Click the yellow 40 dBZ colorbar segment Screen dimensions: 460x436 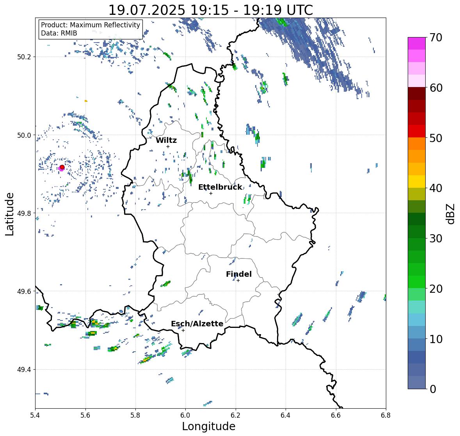[x=417, y=182]
